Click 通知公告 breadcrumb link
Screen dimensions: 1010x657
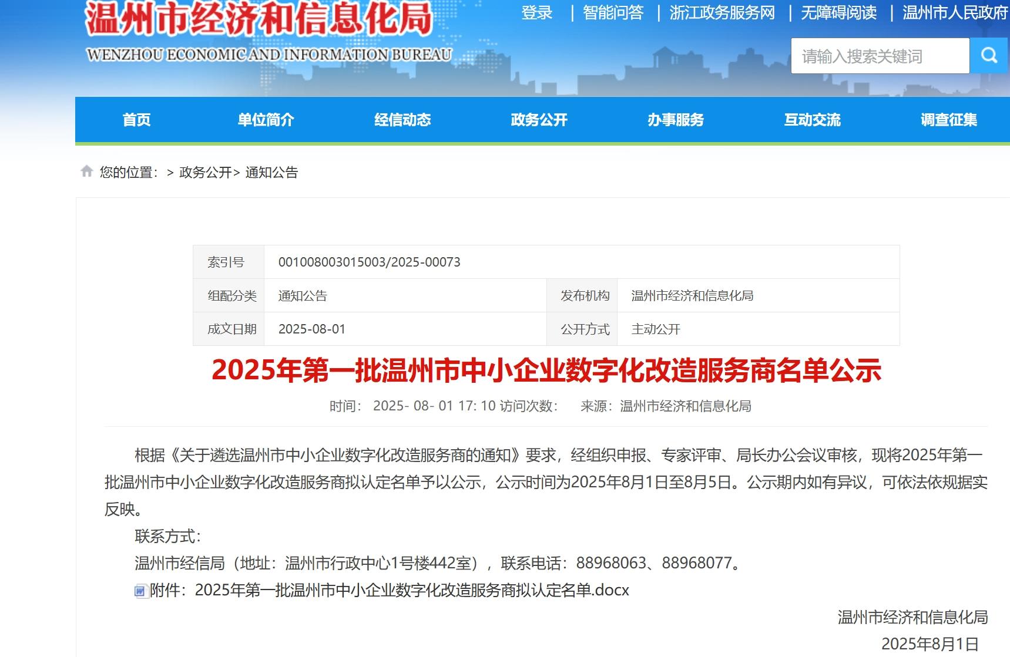271,173
